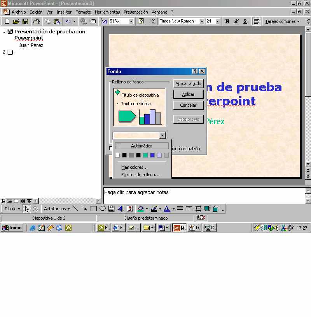Select the Oval tool in the drawing toolbar

pos(103,209)
